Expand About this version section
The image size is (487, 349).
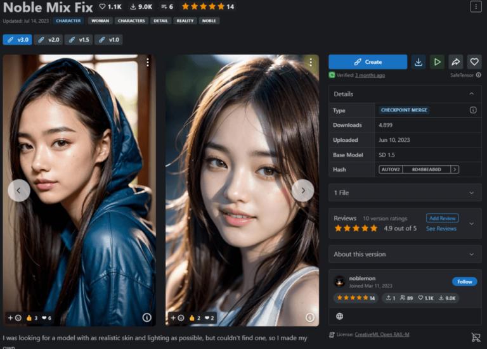pos(471,254)
